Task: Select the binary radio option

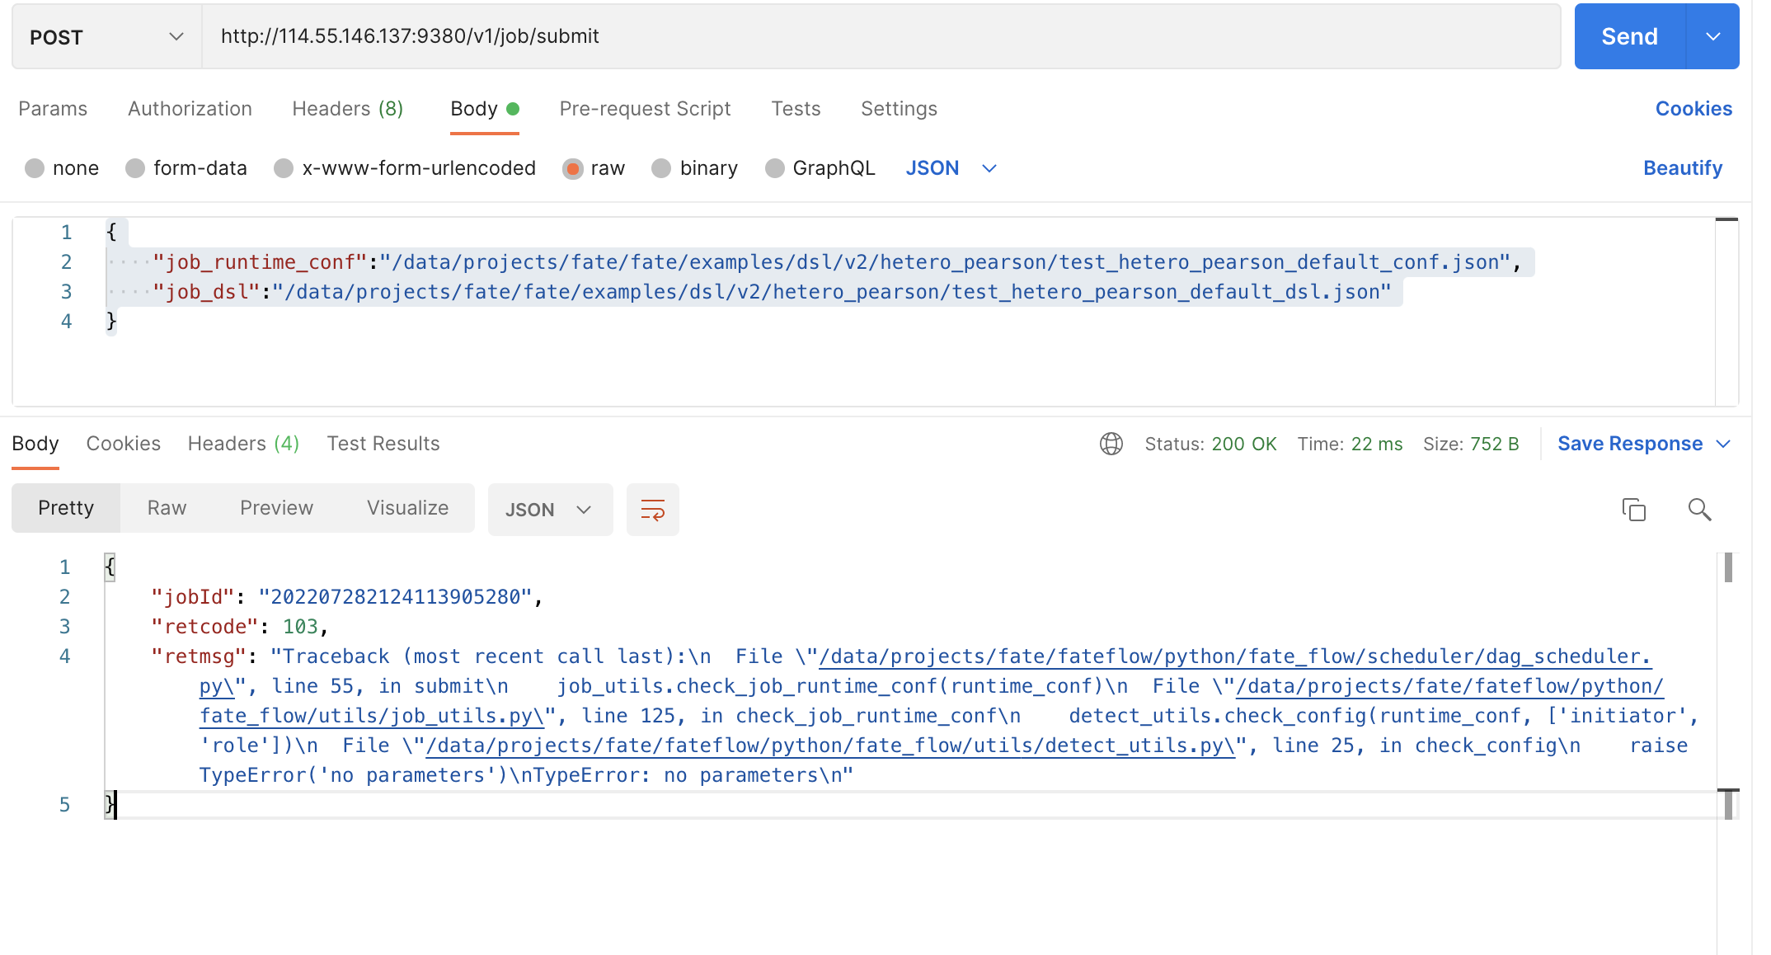Action: 661,168
